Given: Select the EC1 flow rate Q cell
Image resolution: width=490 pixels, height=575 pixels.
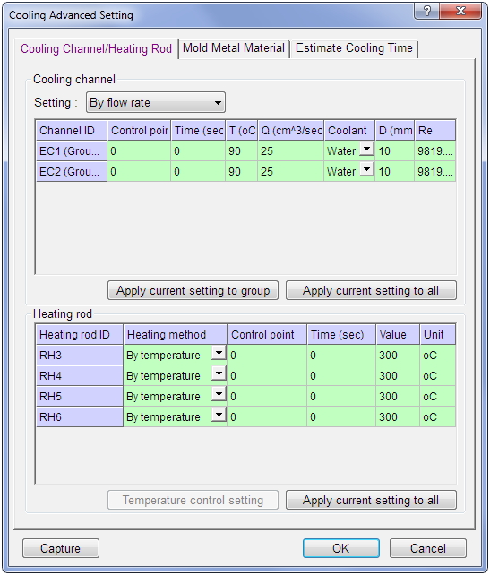Looking at the screenshot, I should pyautogui.click(x=290, y=151).
